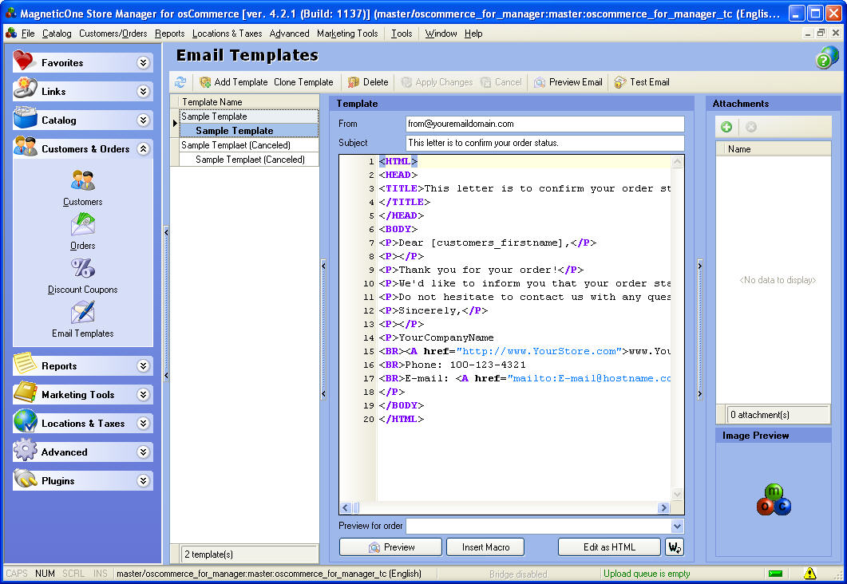
Task: Expand the Advanced panel
Action: [143, 452]
